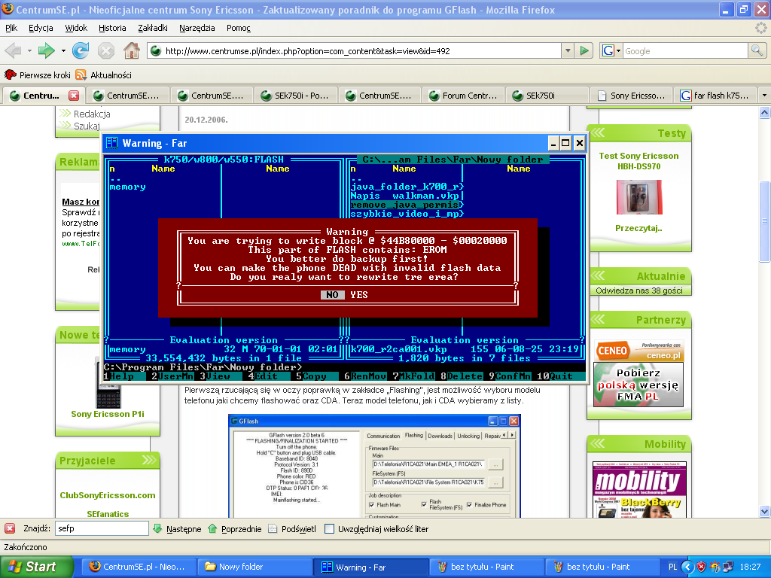Open the Google search engine dropdown
The width and height of the screenshot is (771, 578).
(x=611, y=50)
